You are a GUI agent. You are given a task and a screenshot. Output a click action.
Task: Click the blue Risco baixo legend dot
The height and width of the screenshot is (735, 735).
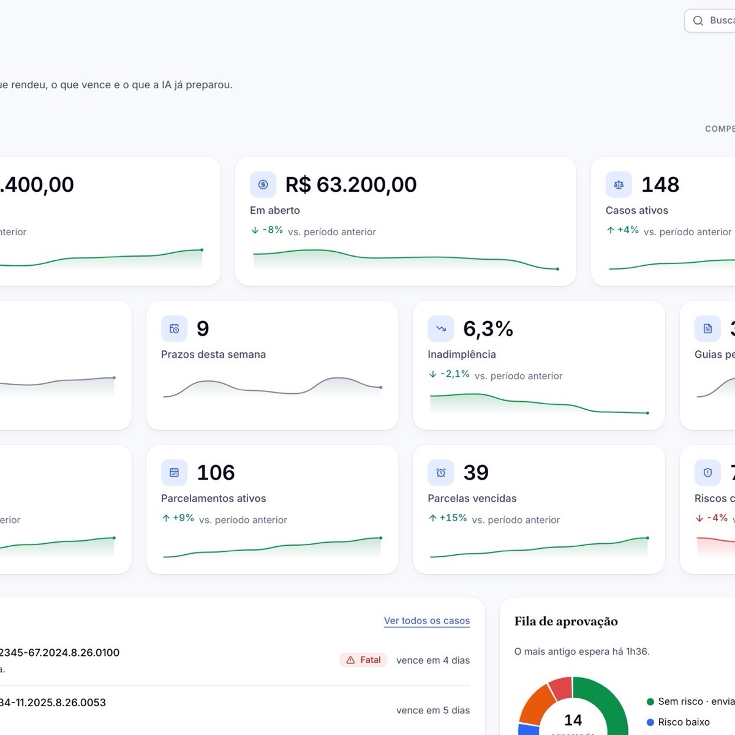[x=650, y=723]
